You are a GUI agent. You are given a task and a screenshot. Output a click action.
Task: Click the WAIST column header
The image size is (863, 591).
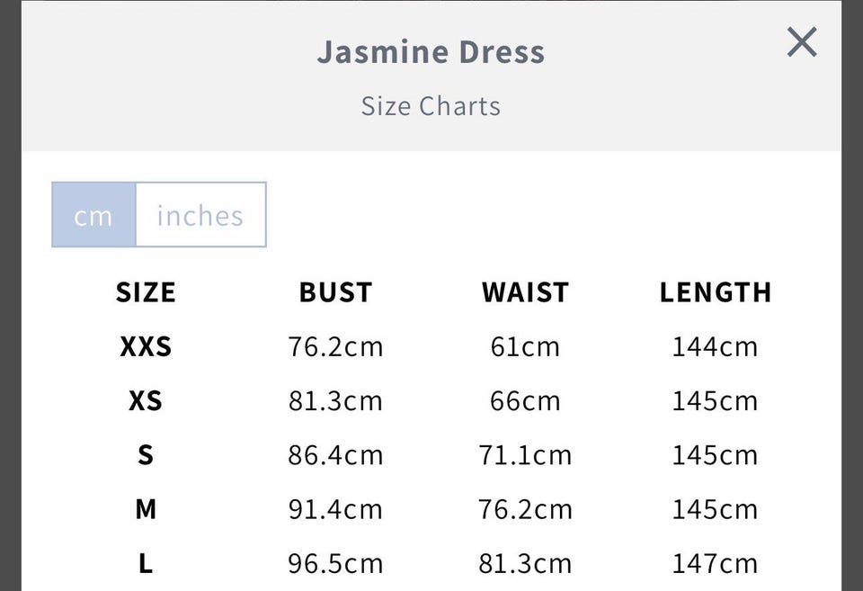pos(525,292)
